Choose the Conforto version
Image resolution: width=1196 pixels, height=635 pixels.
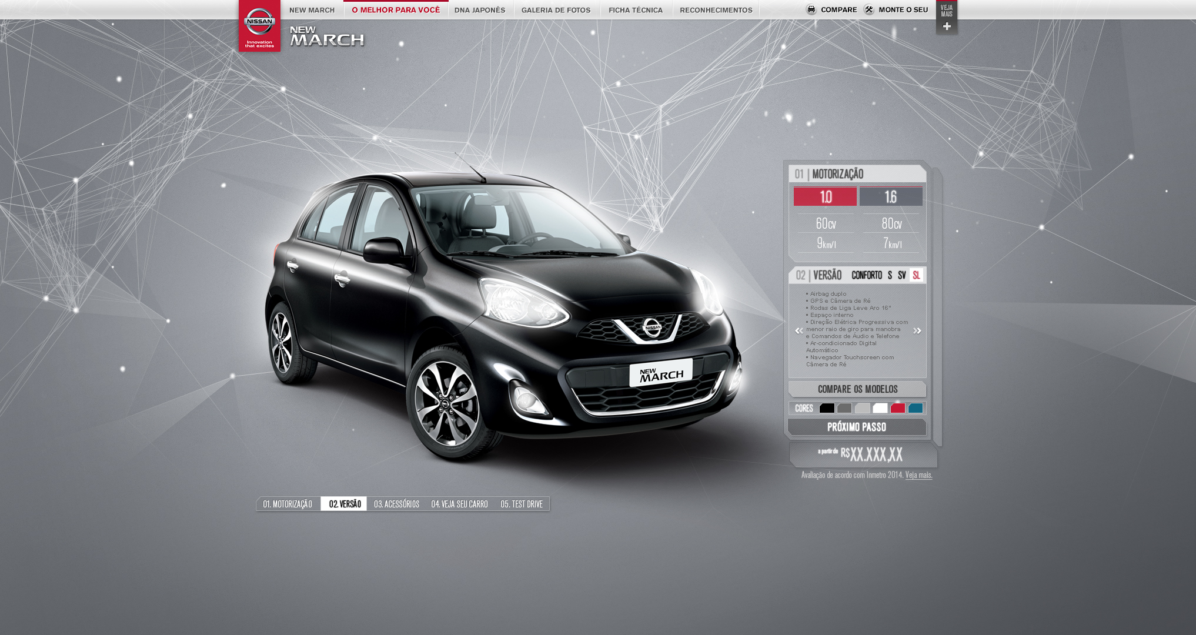[867, 275]
